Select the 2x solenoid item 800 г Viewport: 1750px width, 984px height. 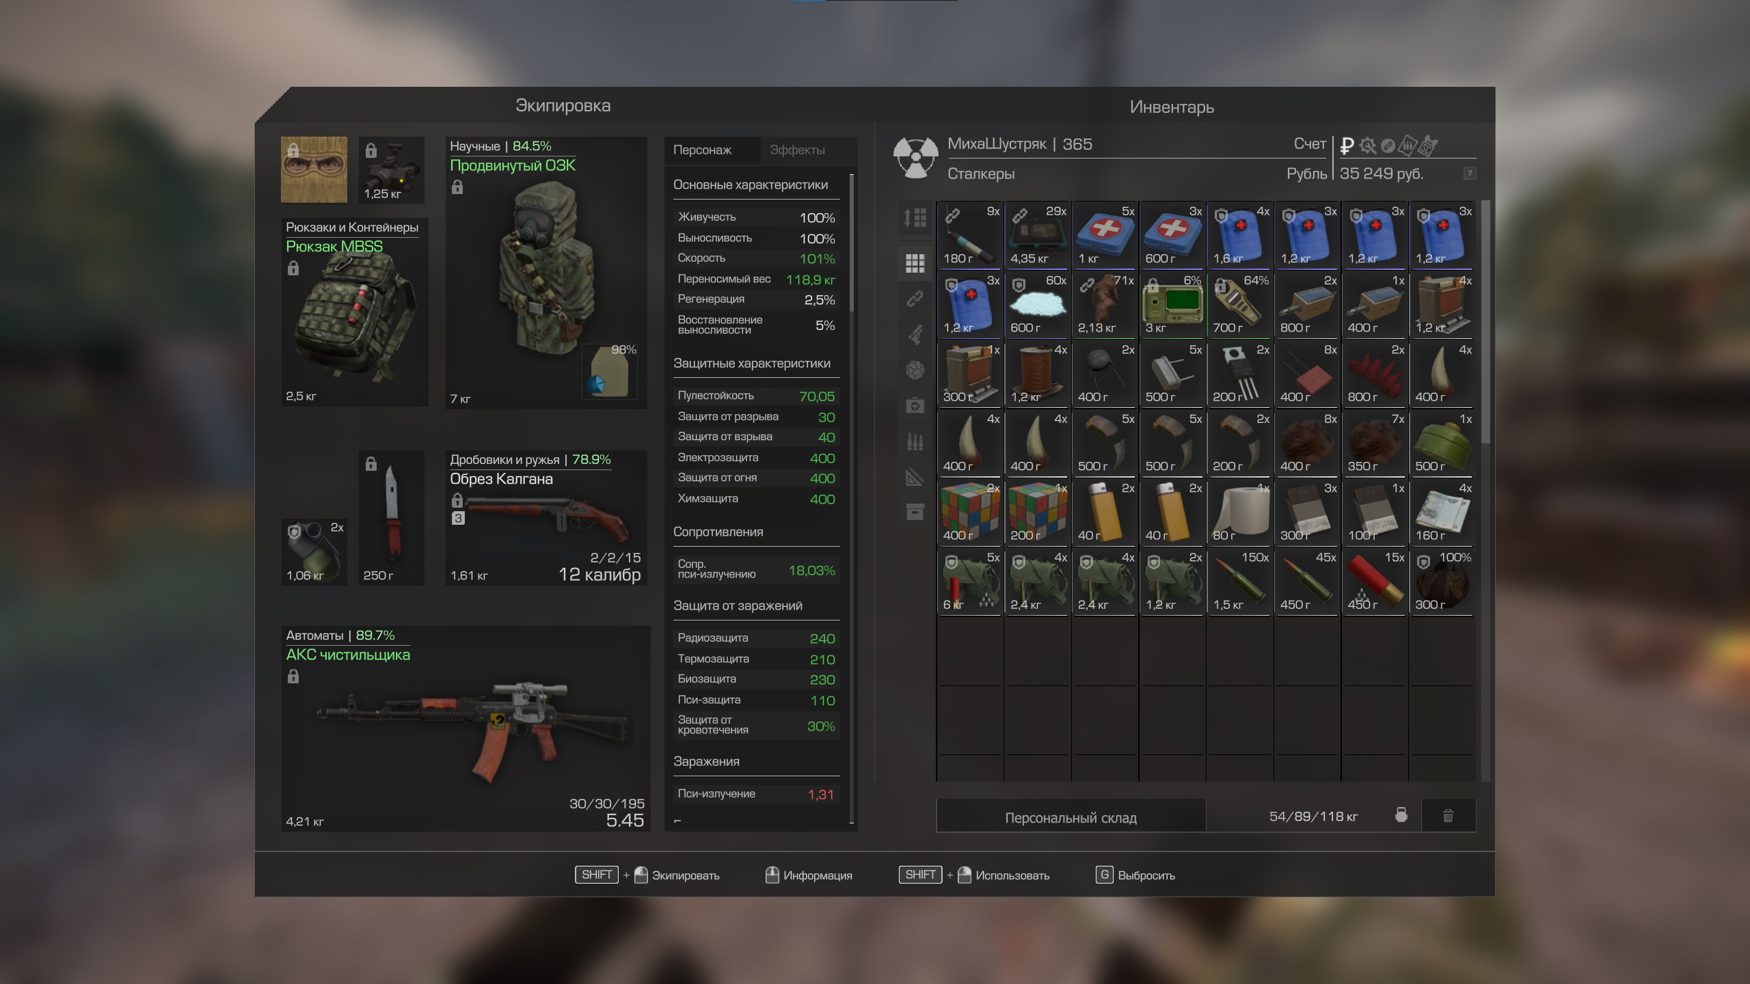tap(1307, 304)
